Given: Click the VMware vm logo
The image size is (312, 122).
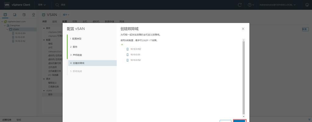Looking at the screenshot, I should 7,5.
